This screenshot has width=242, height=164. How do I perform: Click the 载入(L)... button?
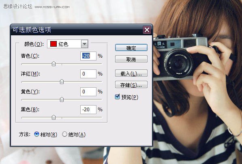click(131, 73)
